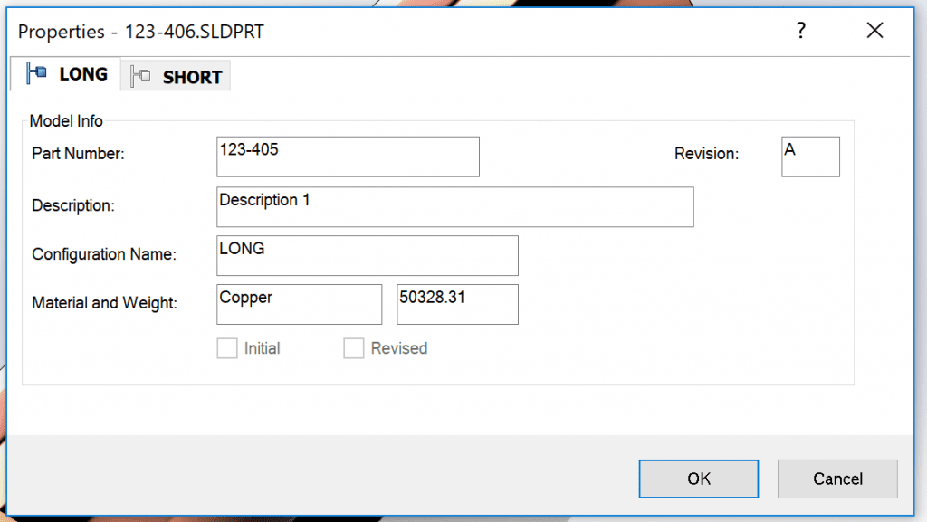The width and height of the screenshot is (927, 522).
Task: Cancel the Properties dialog
Action: point(837,479)
